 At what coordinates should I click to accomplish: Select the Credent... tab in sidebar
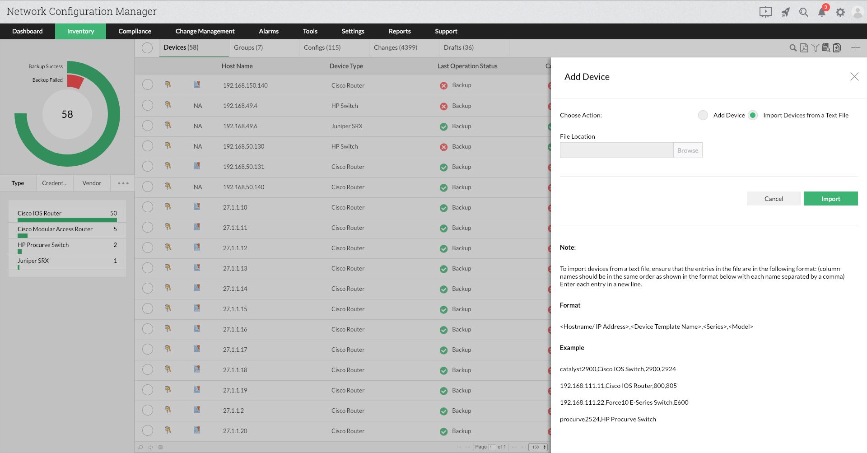point(55,183)
